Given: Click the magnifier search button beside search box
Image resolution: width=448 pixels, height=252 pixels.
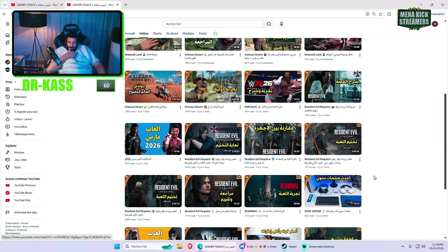Looking at the screenshot, I should (269, 24).
